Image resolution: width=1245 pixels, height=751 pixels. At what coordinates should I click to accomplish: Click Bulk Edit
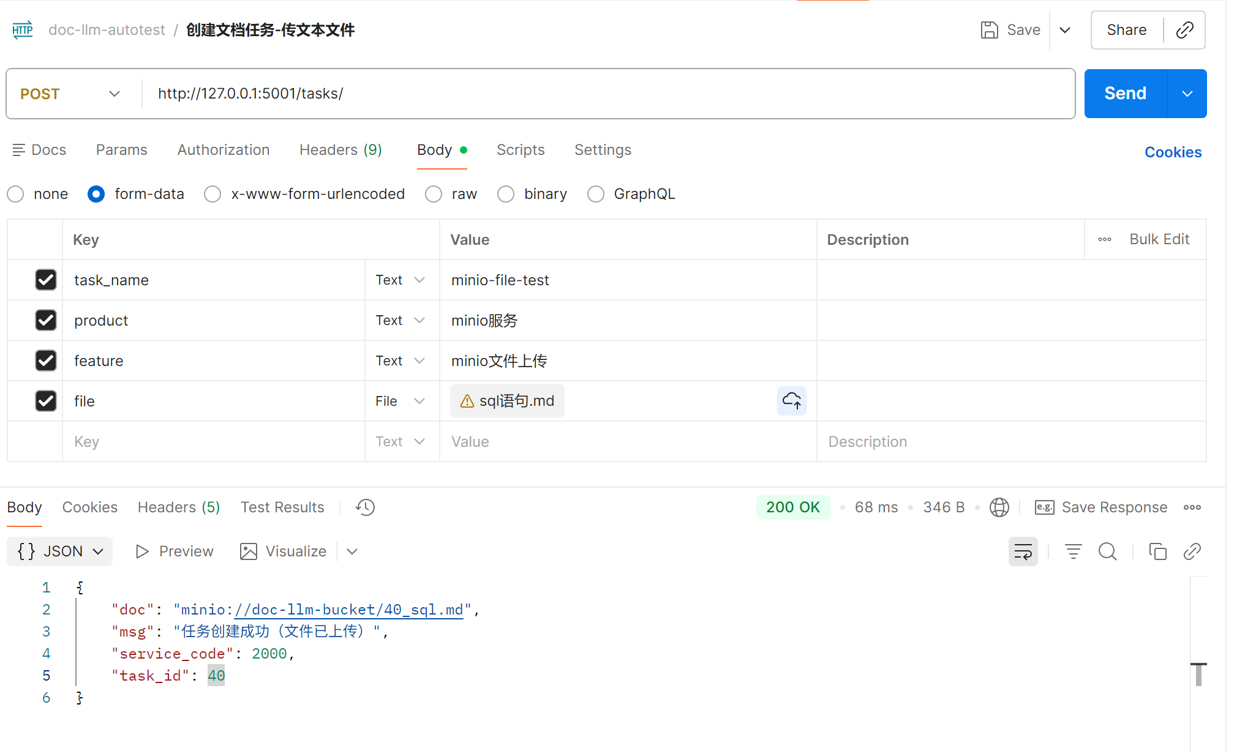point(1159,239)
